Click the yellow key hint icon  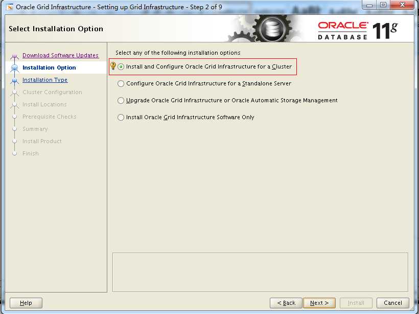[x=113, y=66]
